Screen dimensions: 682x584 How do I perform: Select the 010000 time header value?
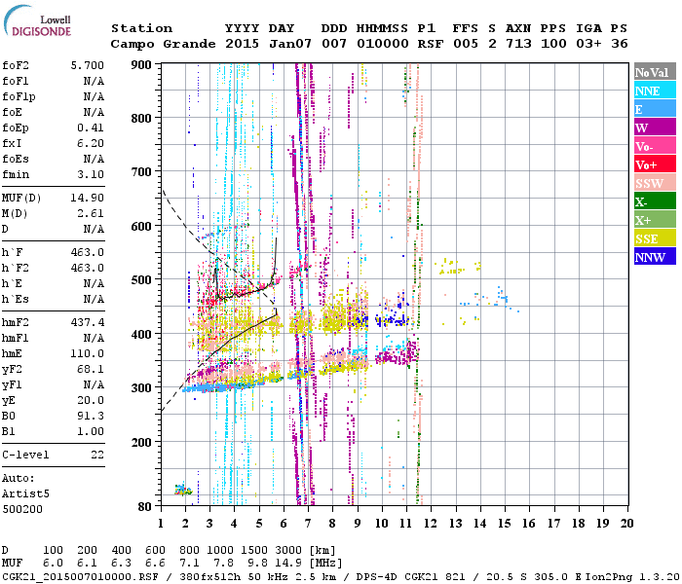click(382, 44)
